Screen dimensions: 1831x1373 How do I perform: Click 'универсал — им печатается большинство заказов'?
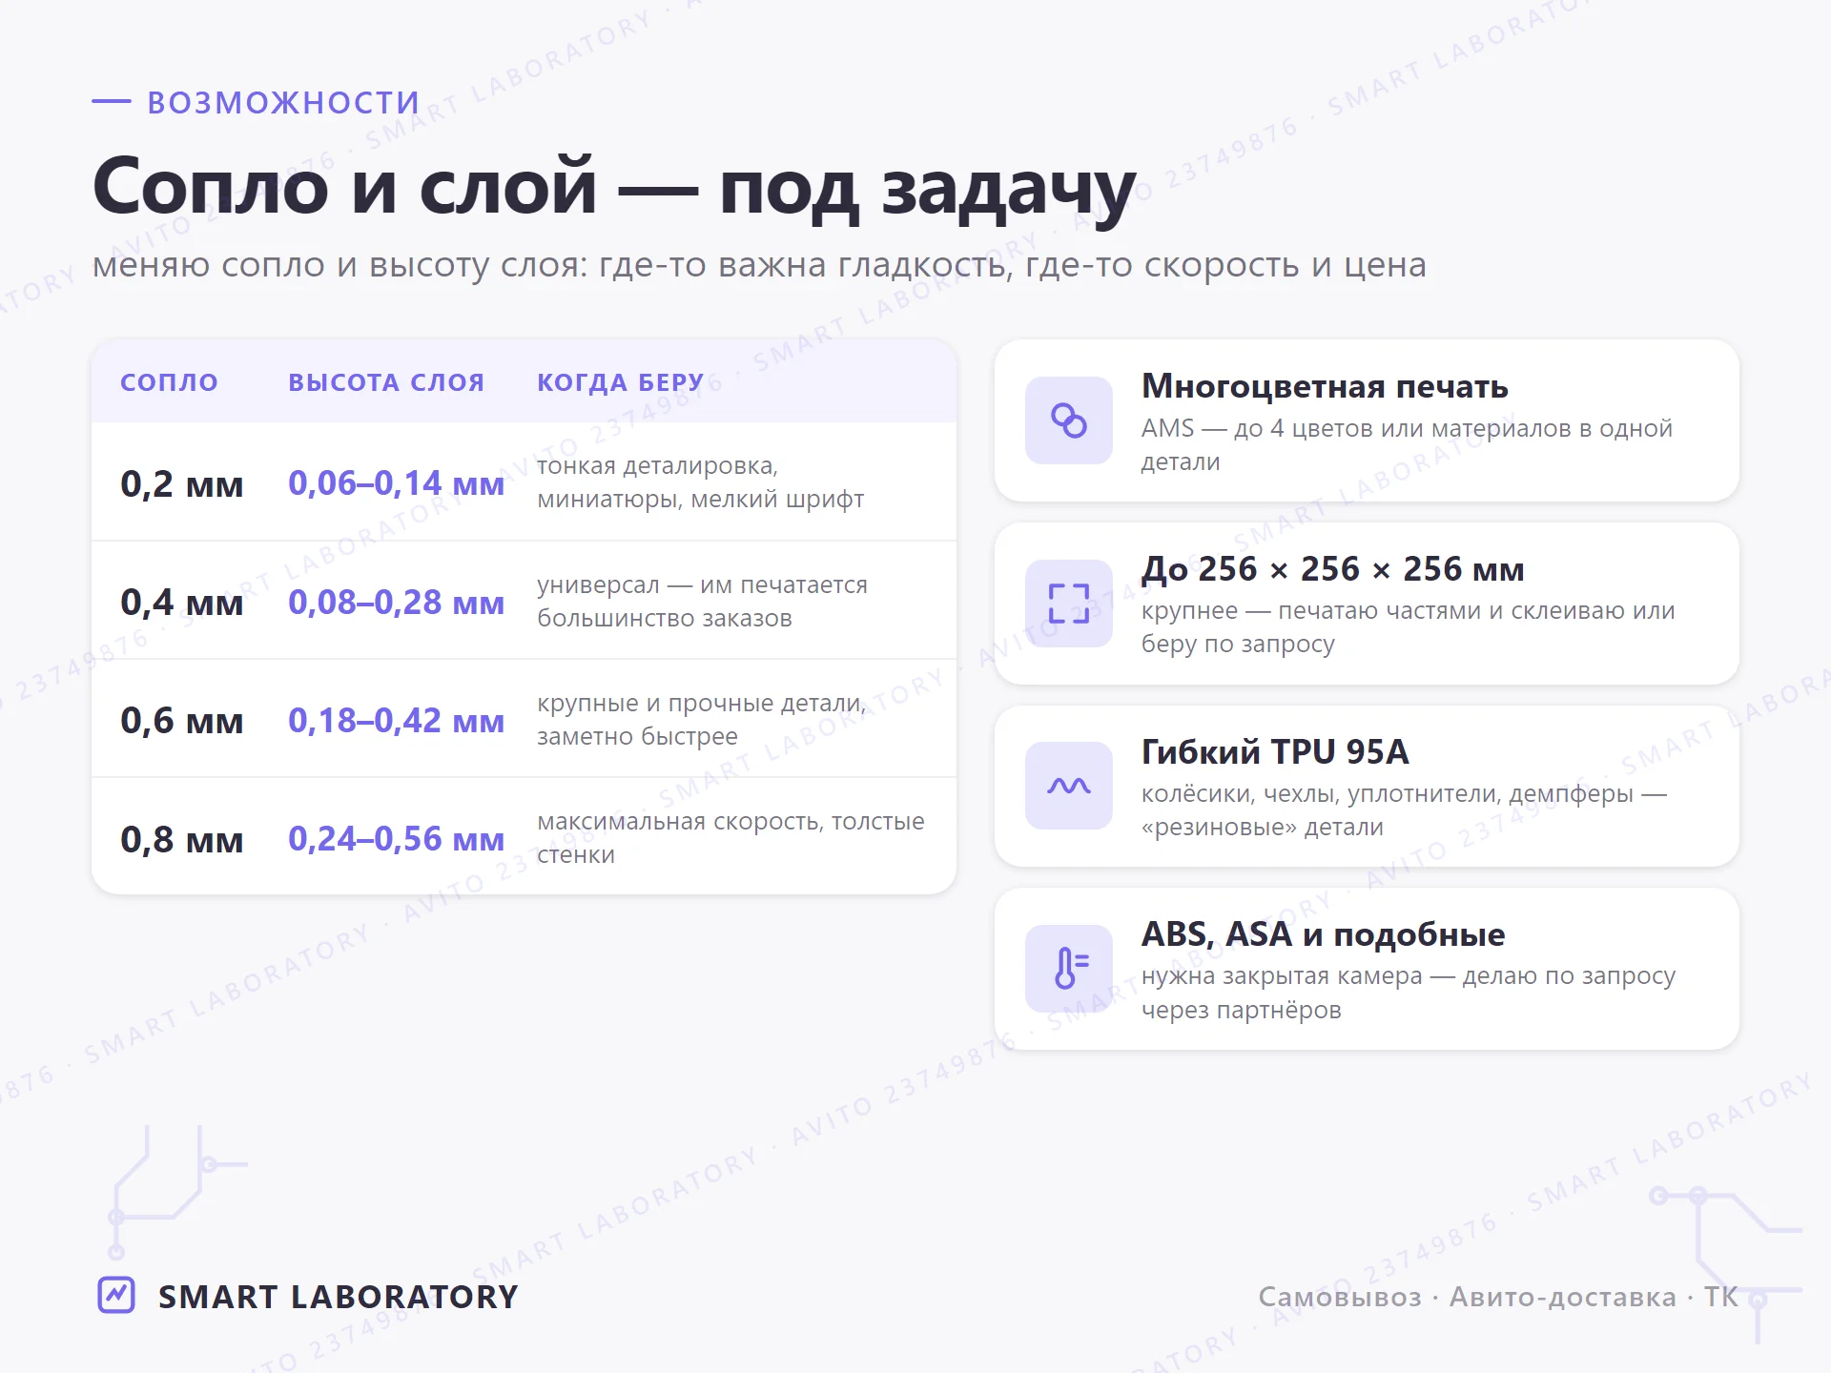pos(703,601)
